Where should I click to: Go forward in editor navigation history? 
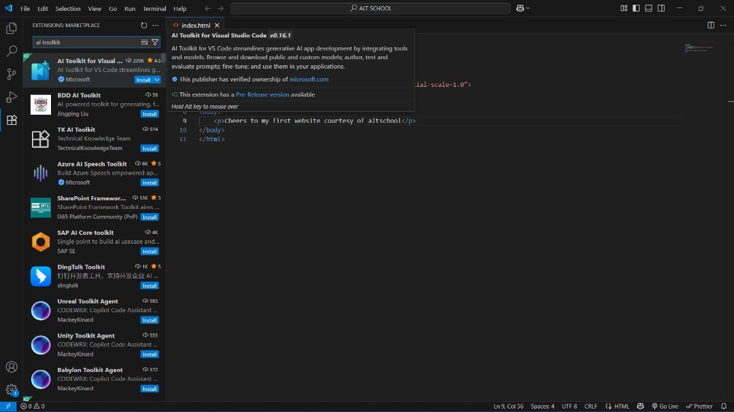[x=220, y=8]
